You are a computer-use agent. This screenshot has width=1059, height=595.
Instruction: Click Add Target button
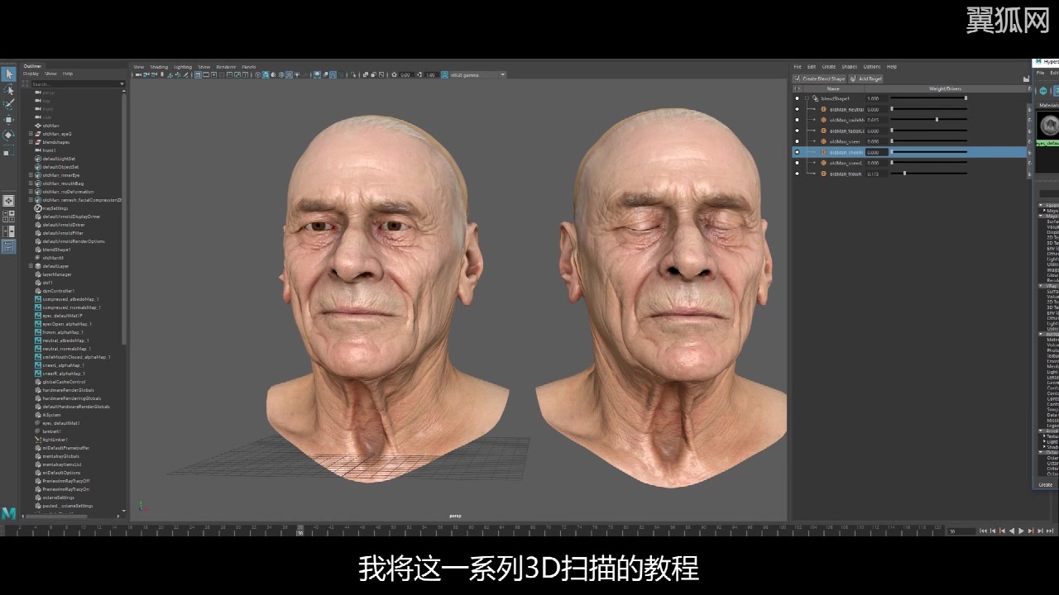tap(866, 79)
